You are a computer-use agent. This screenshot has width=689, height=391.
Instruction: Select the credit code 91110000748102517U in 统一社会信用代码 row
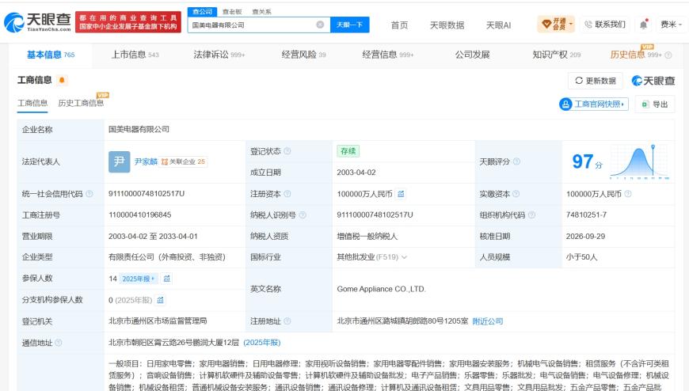147,194
